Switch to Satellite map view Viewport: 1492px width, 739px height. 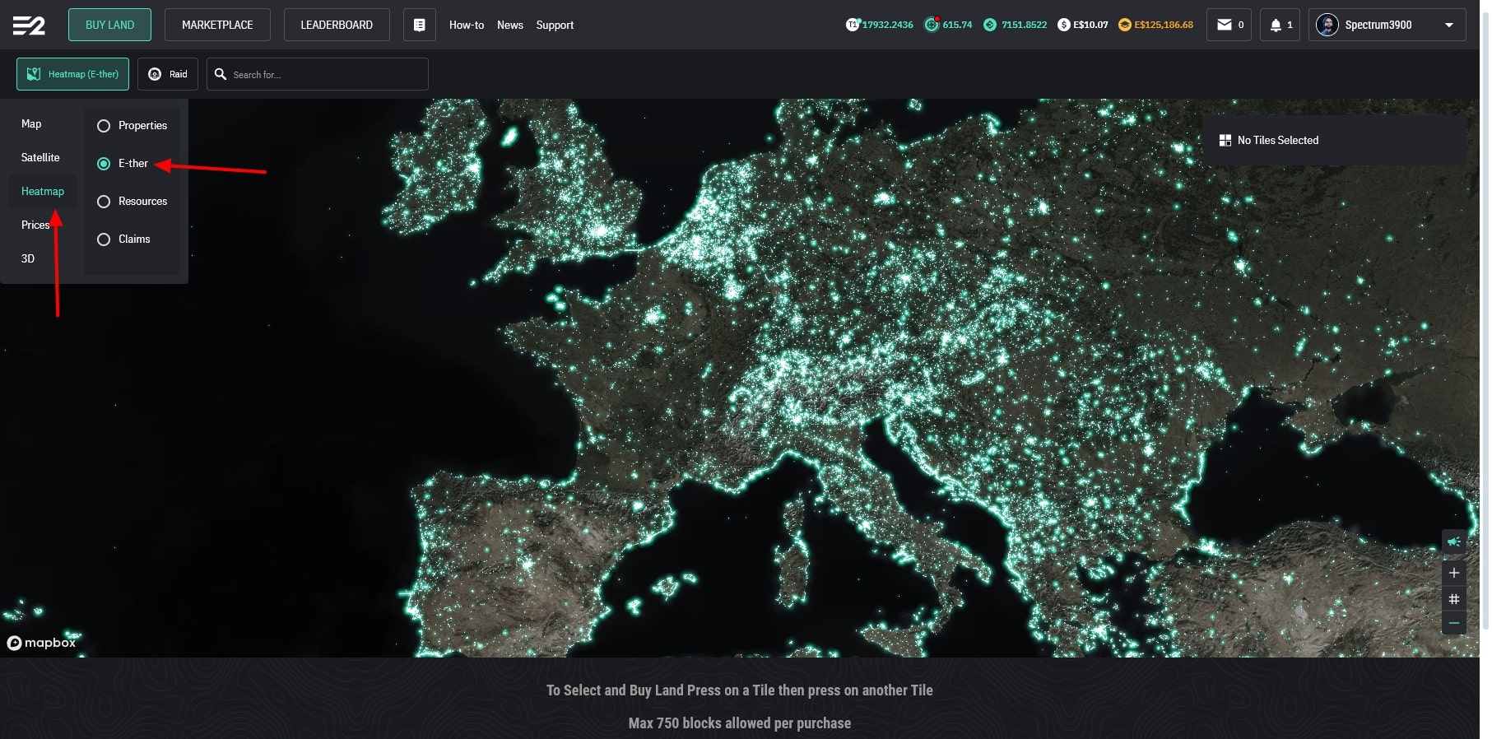(x=40, y=157)
